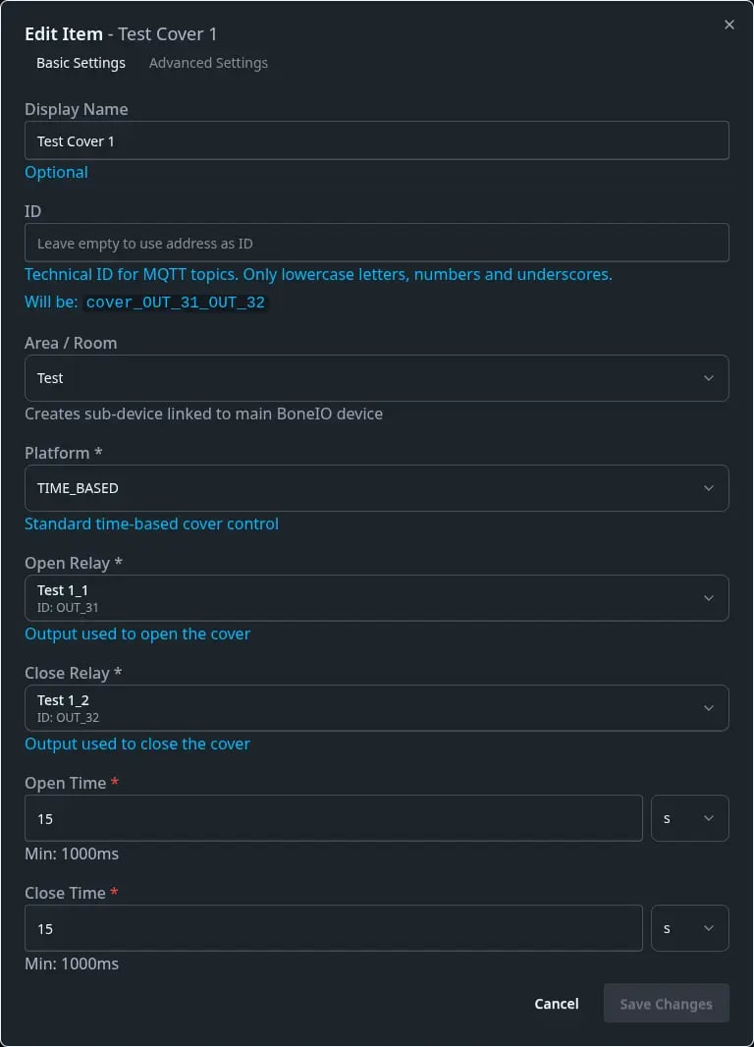This screenshot has height=1047, width=754.
Task: Switch to the Advanced Settings tab
Action: [208, 63]
